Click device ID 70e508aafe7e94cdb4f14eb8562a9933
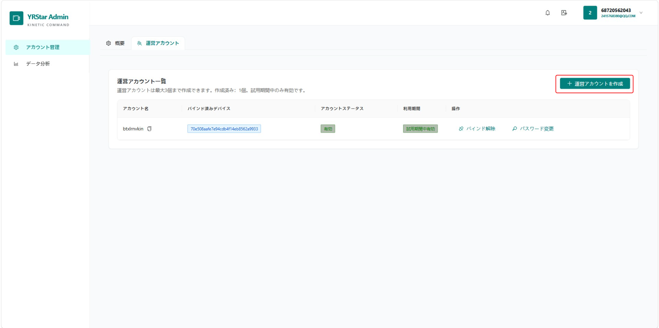This screenshot has height=328, width=659. click(224, 129)
